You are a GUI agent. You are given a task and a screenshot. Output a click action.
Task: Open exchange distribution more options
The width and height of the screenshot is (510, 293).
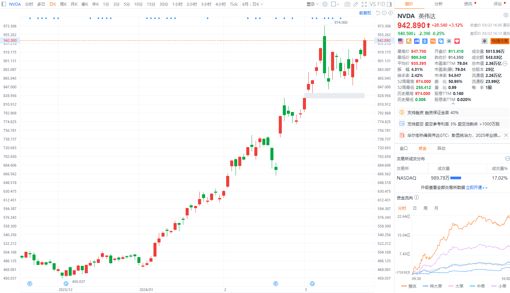point(507,159)
